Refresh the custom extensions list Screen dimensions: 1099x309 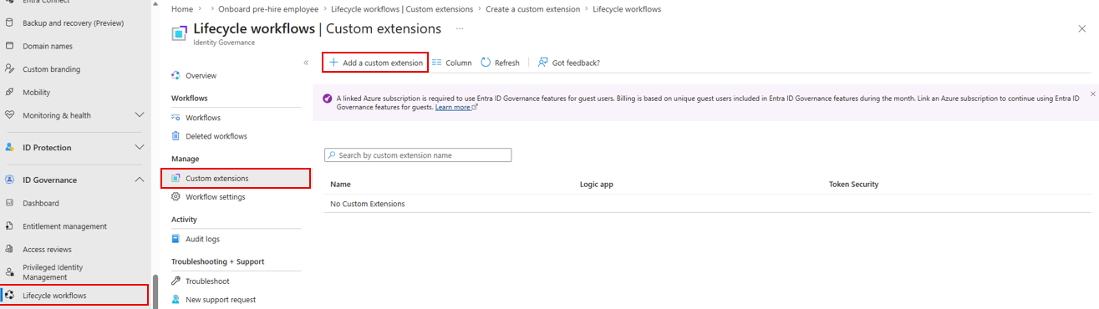(500, 63)
